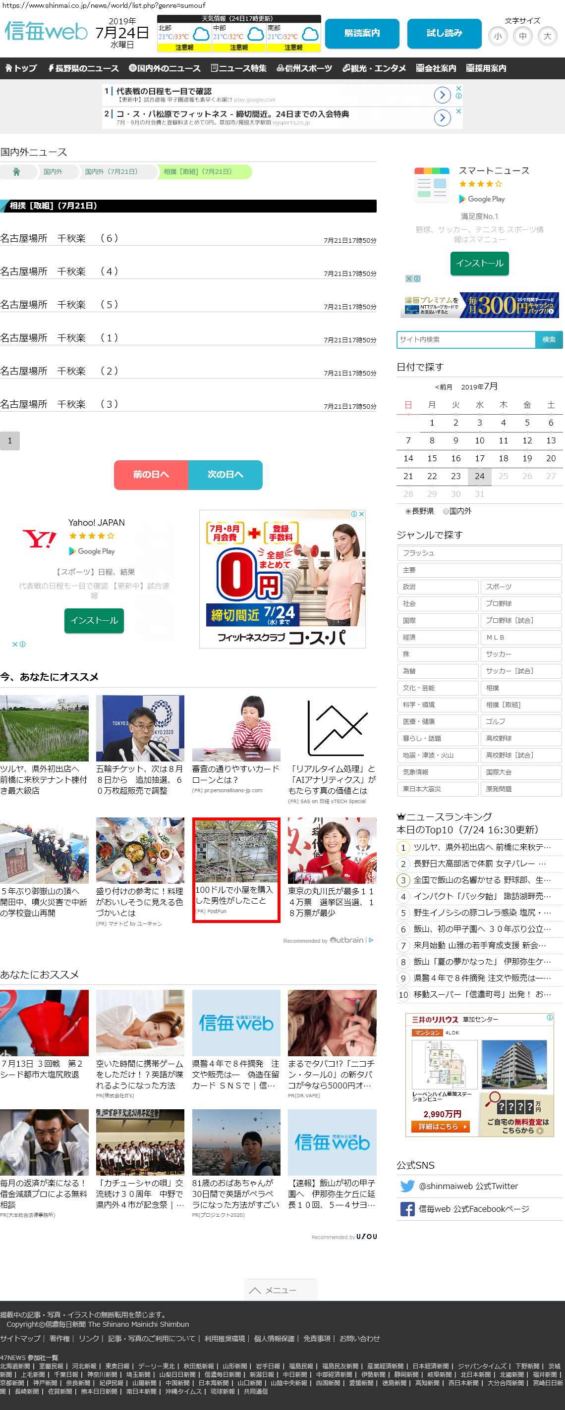Install SmartNews via インストール button

(480, 263)
